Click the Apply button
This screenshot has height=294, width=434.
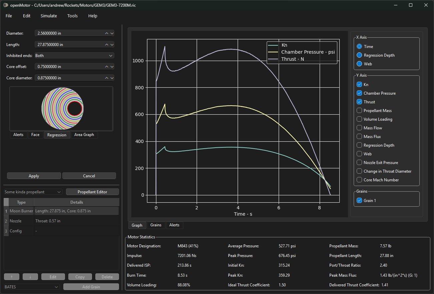tap(34, 176)
